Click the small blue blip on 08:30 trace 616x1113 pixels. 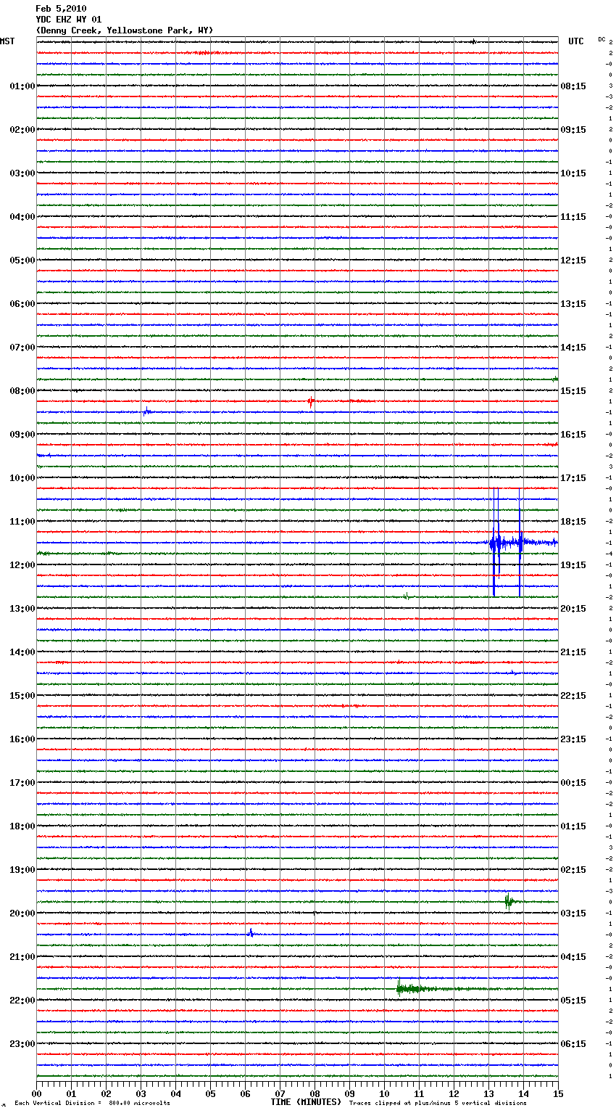(146, 411)
